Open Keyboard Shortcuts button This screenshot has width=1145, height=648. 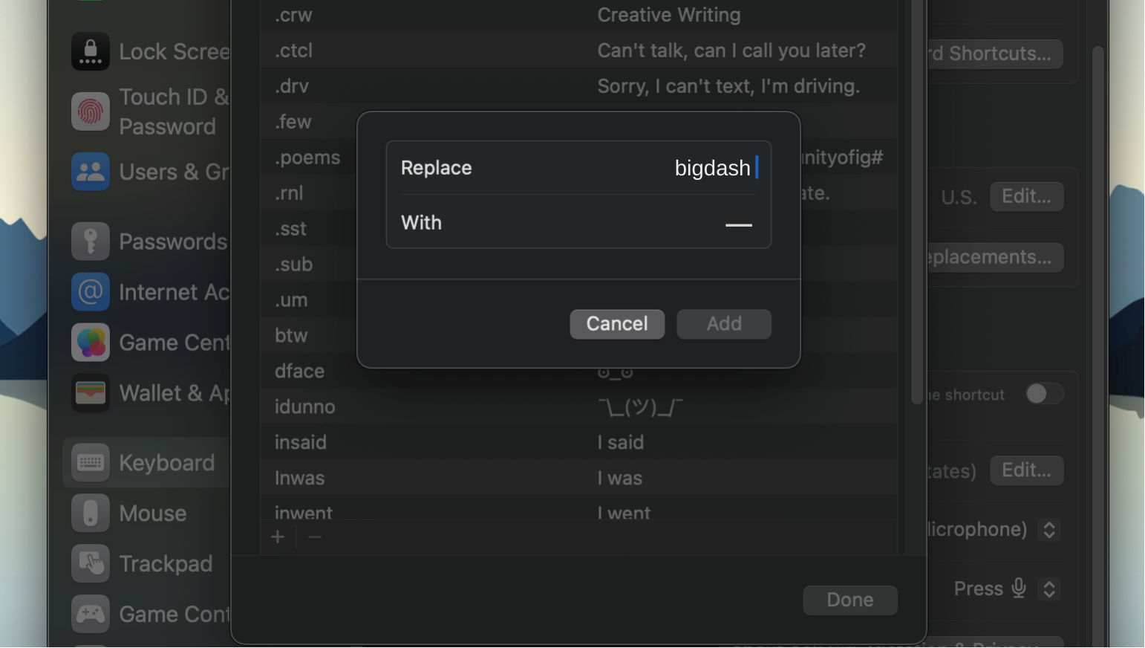click(x=995, y=54)
